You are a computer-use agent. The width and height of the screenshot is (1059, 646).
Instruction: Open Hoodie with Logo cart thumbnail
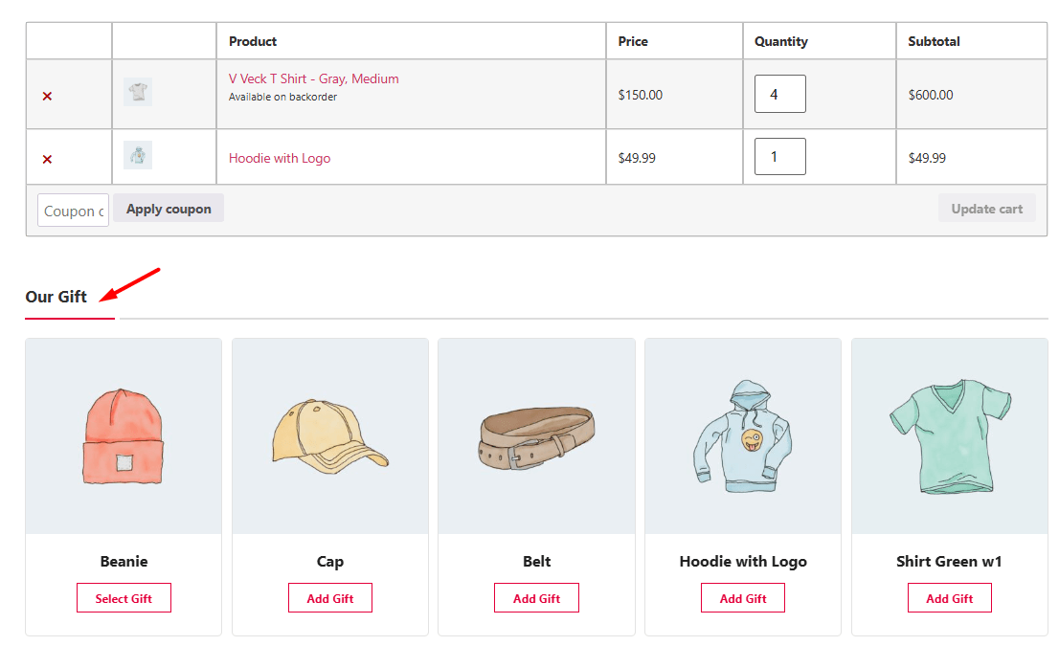[x=138, y=155]
